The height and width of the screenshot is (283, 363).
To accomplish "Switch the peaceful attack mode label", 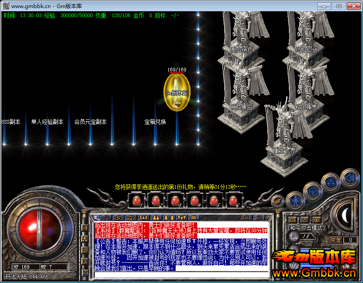I will click(306, 228).
